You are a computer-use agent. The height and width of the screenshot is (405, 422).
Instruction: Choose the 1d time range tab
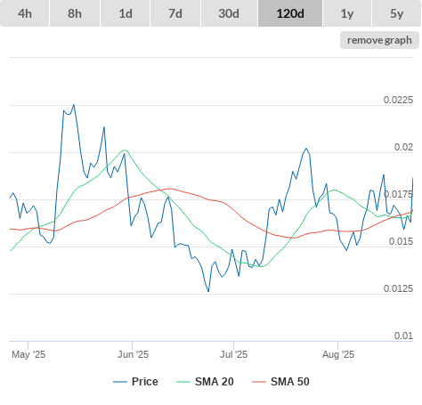click(126, 13)
